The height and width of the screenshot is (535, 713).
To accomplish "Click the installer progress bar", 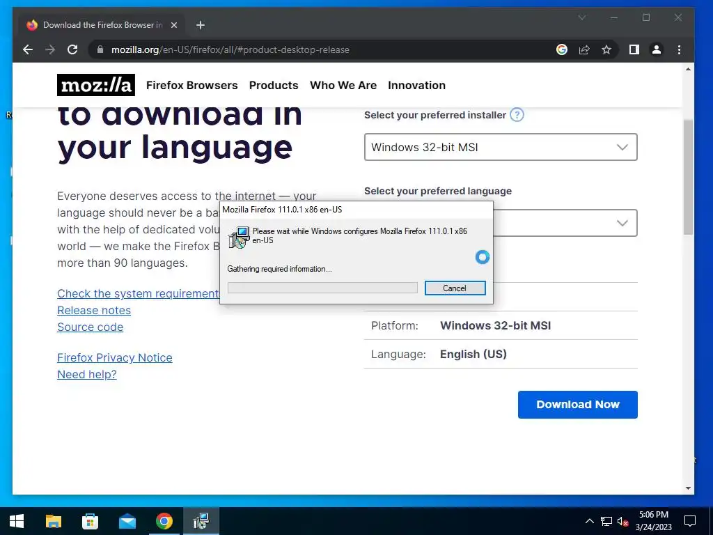I will pos(322,288).
